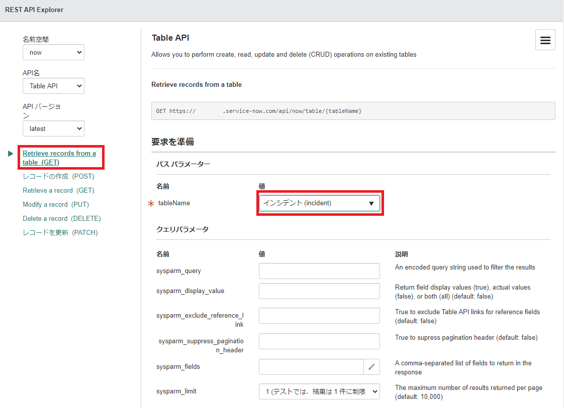
Task: Click the sysparm_fields text box
Action: pos(311,366)
